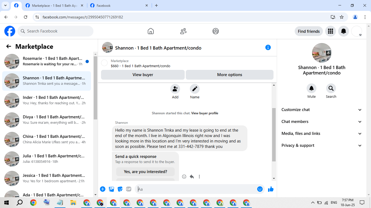The width and height of the screenshot is (371, 208).
Task: Expand Media, files and links section
Action: click(322, 134)
